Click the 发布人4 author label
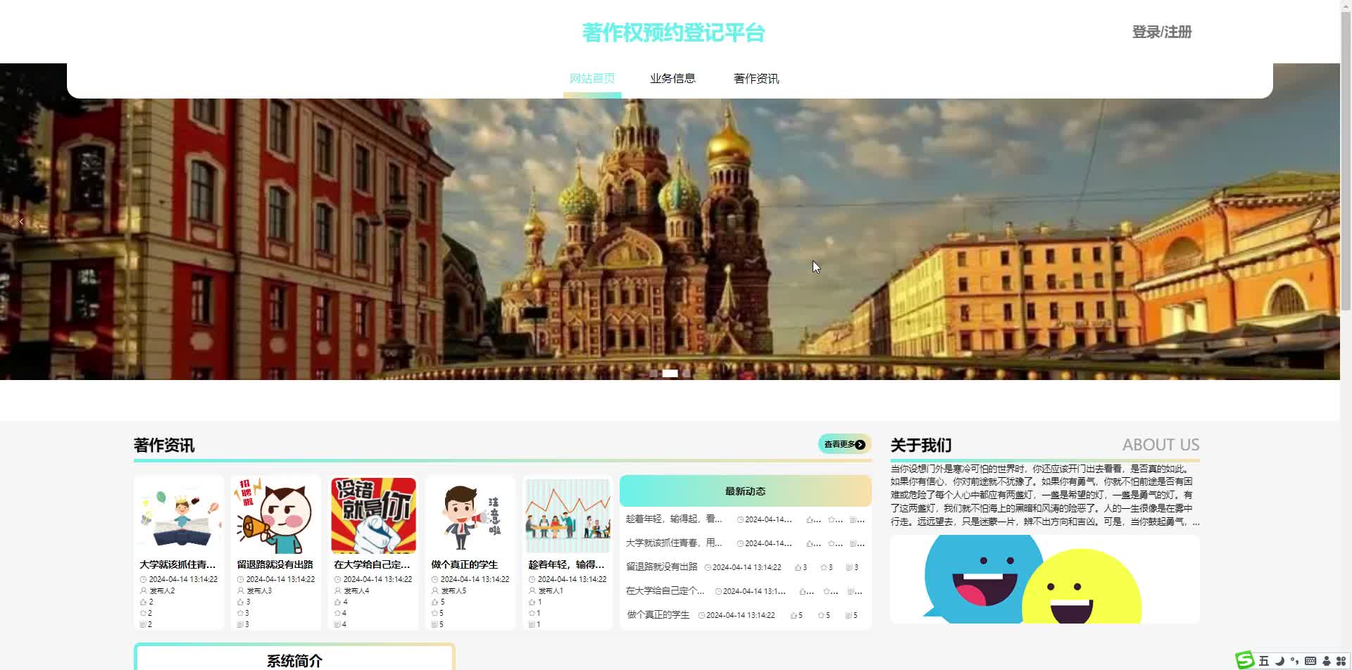This screenshot has width=1352, height=670. (x=356, y=591)
